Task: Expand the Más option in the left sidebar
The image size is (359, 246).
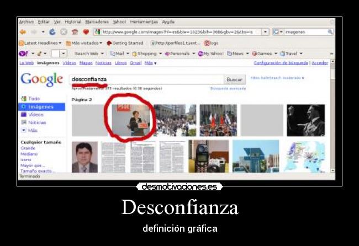Action: point(29,131)
